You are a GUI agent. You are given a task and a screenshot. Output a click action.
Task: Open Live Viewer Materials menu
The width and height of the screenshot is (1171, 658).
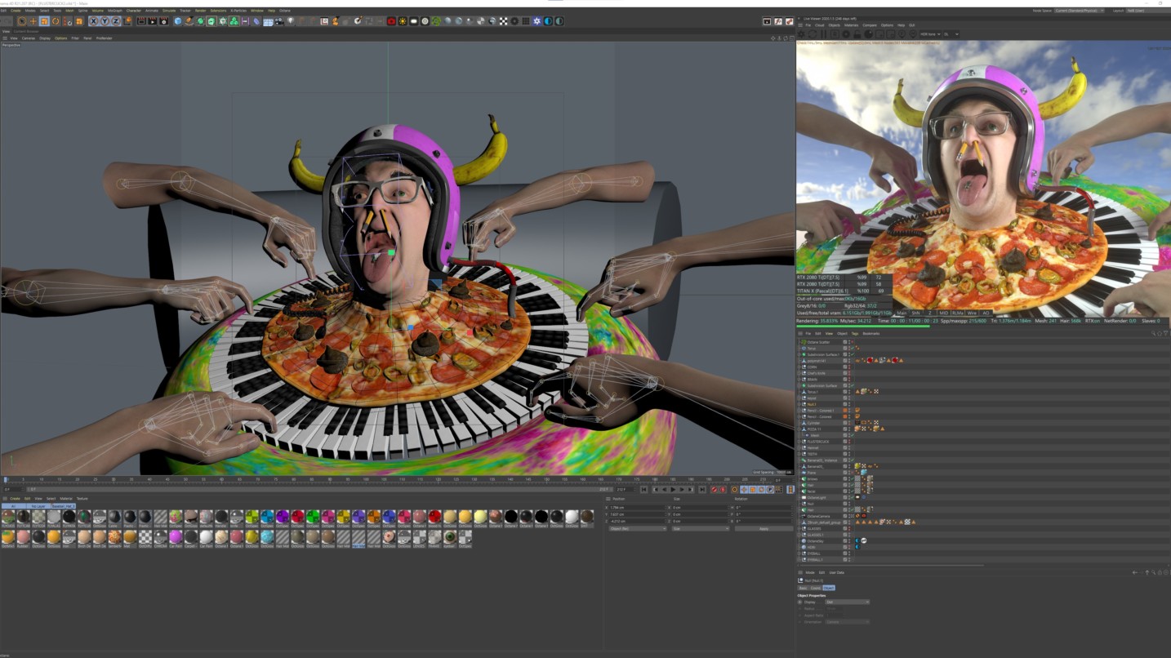pyautogui.click(x=851, y=25)
